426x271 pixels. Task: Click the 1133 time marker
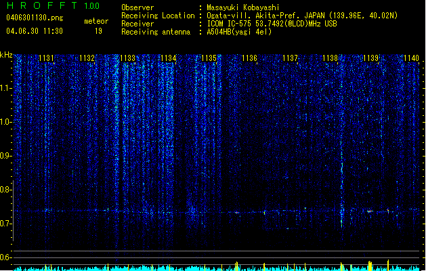click(x=127, y=58)
